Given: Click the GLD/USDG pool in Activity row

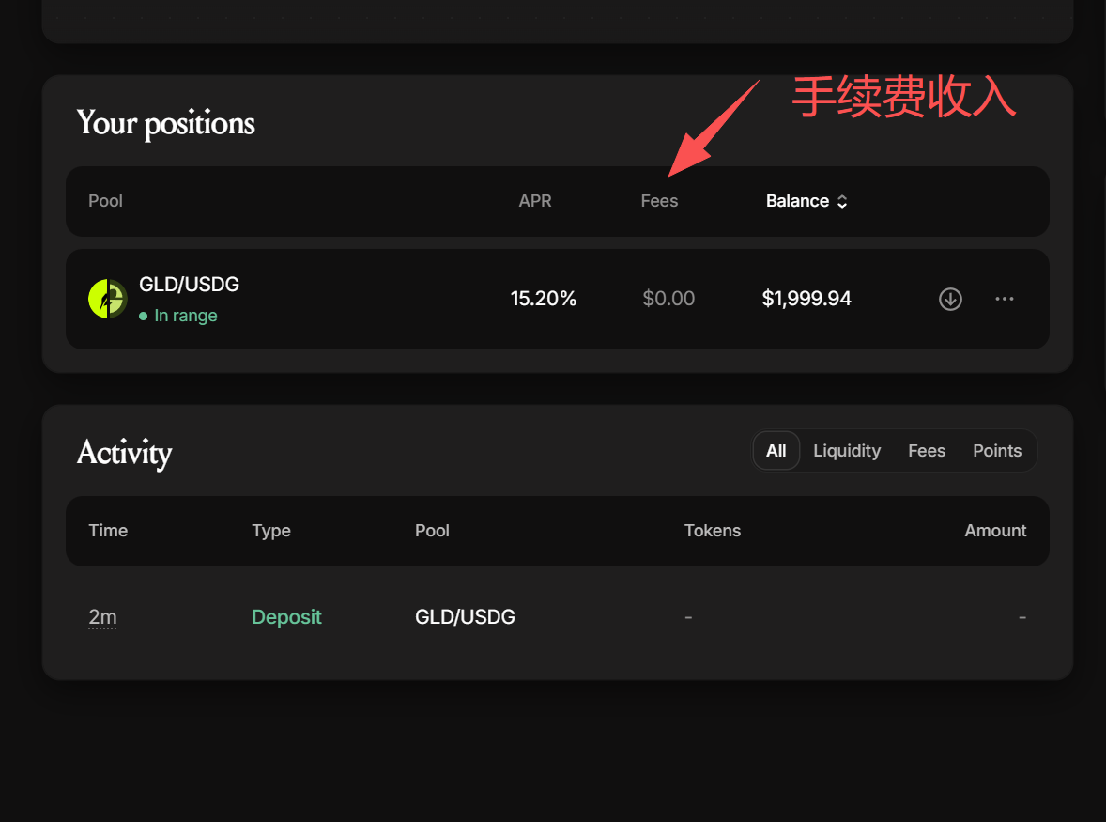Looking at the screenshot, I should coord(465,616).
